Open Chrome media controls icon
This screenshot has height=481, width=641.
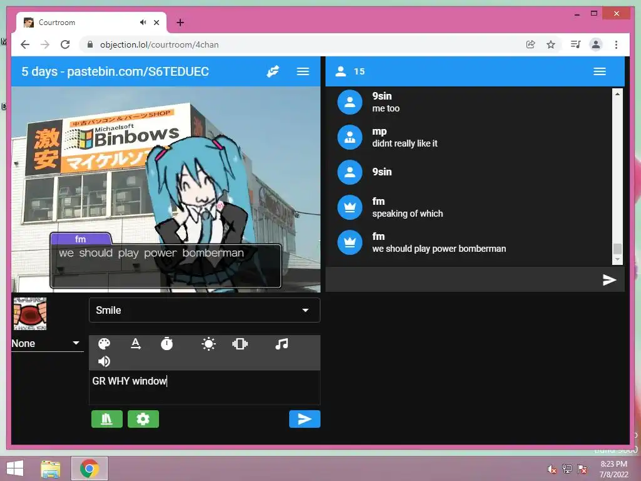576,44
